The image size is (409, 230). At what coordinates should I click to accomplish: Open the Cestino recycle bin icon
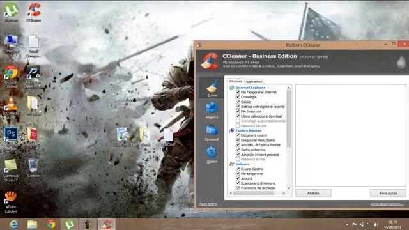coord(33,168)
